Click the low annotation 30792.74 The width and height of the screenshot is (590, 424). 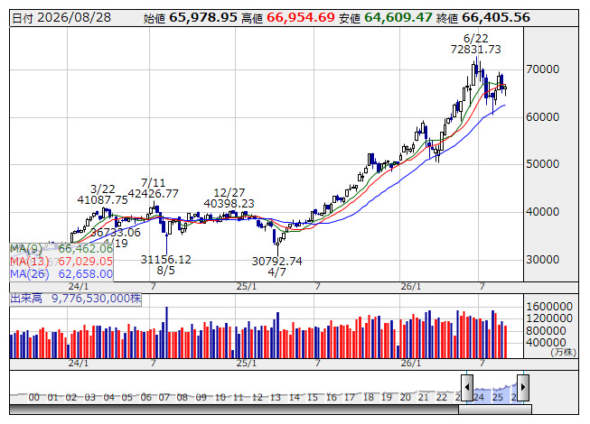click(x=277, y=262)
